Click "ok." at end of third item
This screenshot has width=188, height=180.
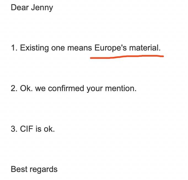(x=49, y=129)
